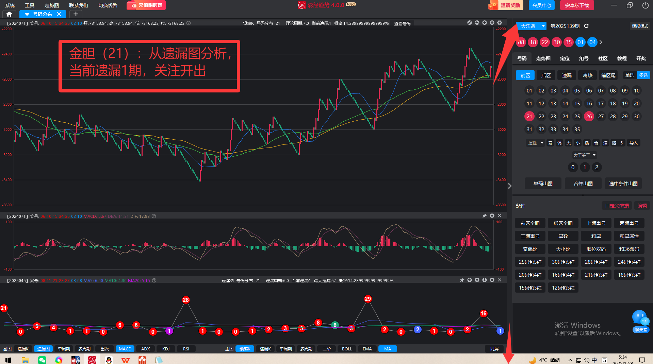Click the 单码出图 button
653x364 pixels.
click(x=543, y=184)
